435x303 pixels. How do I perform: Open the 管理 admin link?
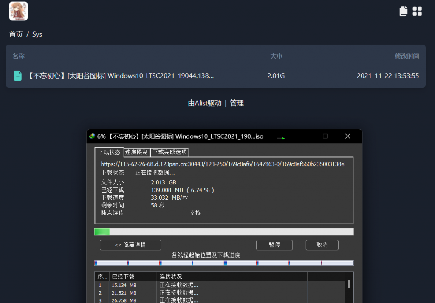point(237,103)
